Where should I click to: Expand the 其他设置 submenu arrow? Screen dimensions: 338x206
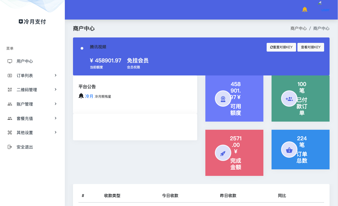[56, 132]
